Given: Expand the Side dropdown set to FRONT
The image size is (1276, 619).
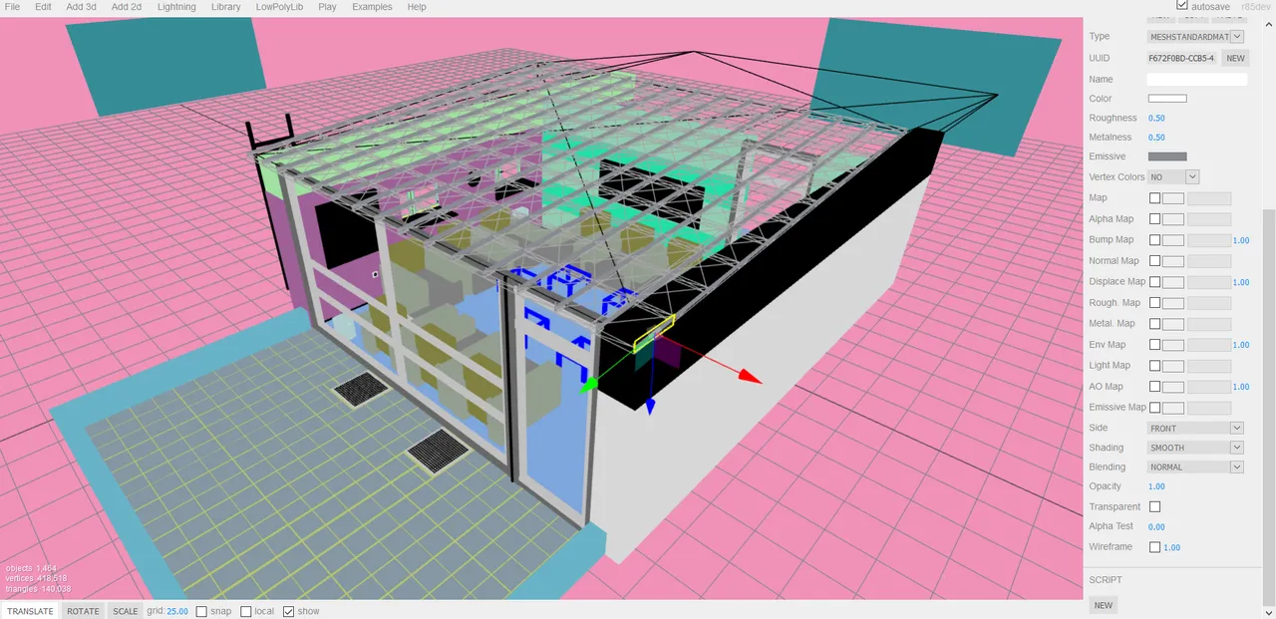Looking at the screenshot, I should [1196, 428].
